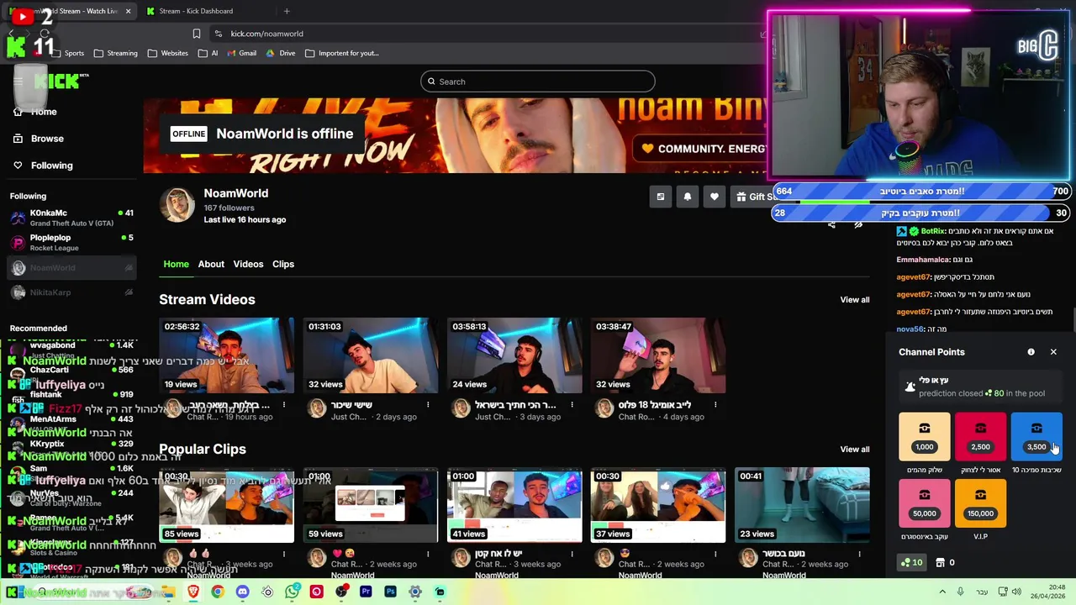Close the Channel Points panel
This screenshot has height=605, width=1076.
(1053, 352)
